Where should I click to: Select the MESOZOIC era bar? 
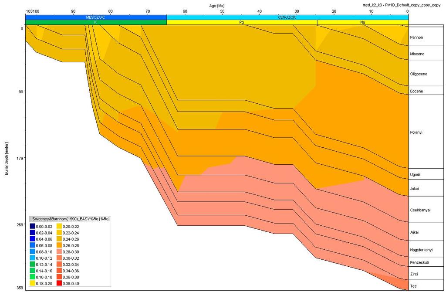[96, 17]
